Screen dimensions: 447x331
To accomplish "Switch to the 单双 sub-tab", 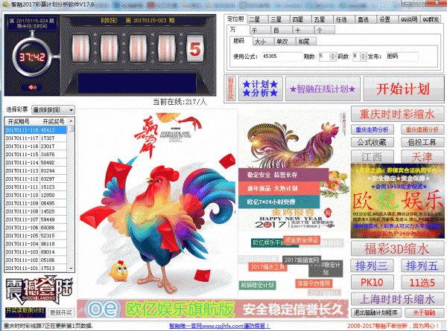I will tap(285, 42).
